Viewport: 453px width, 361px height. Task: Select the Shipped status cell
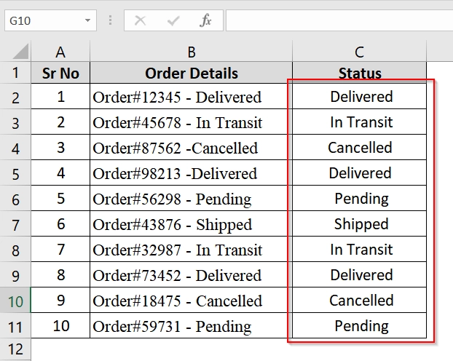359,224
